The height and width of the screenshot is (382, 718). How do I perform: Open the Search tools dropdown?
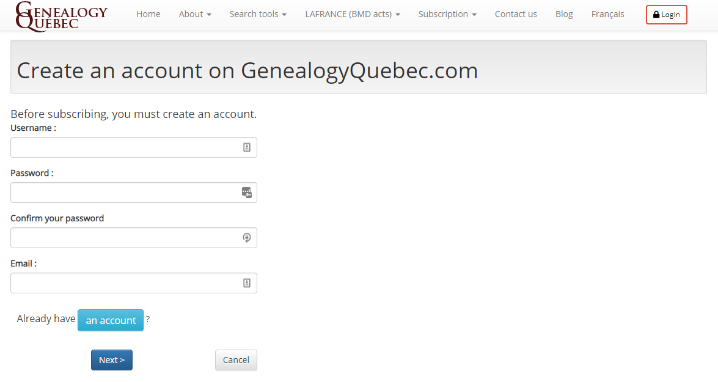pos(258,14)
